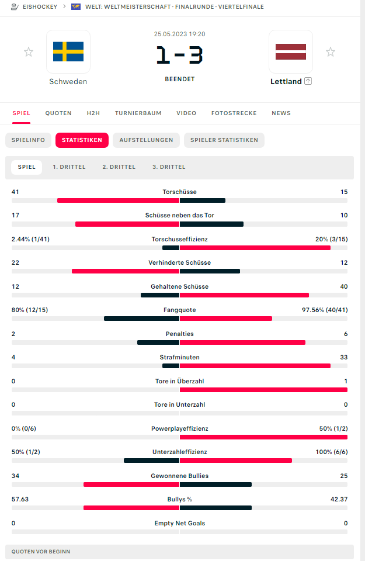Open the Fotostrecke tab

(x=234, y=113)
